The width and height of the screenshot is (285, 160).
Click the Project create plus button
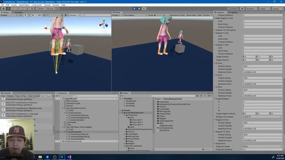point(121,96)
